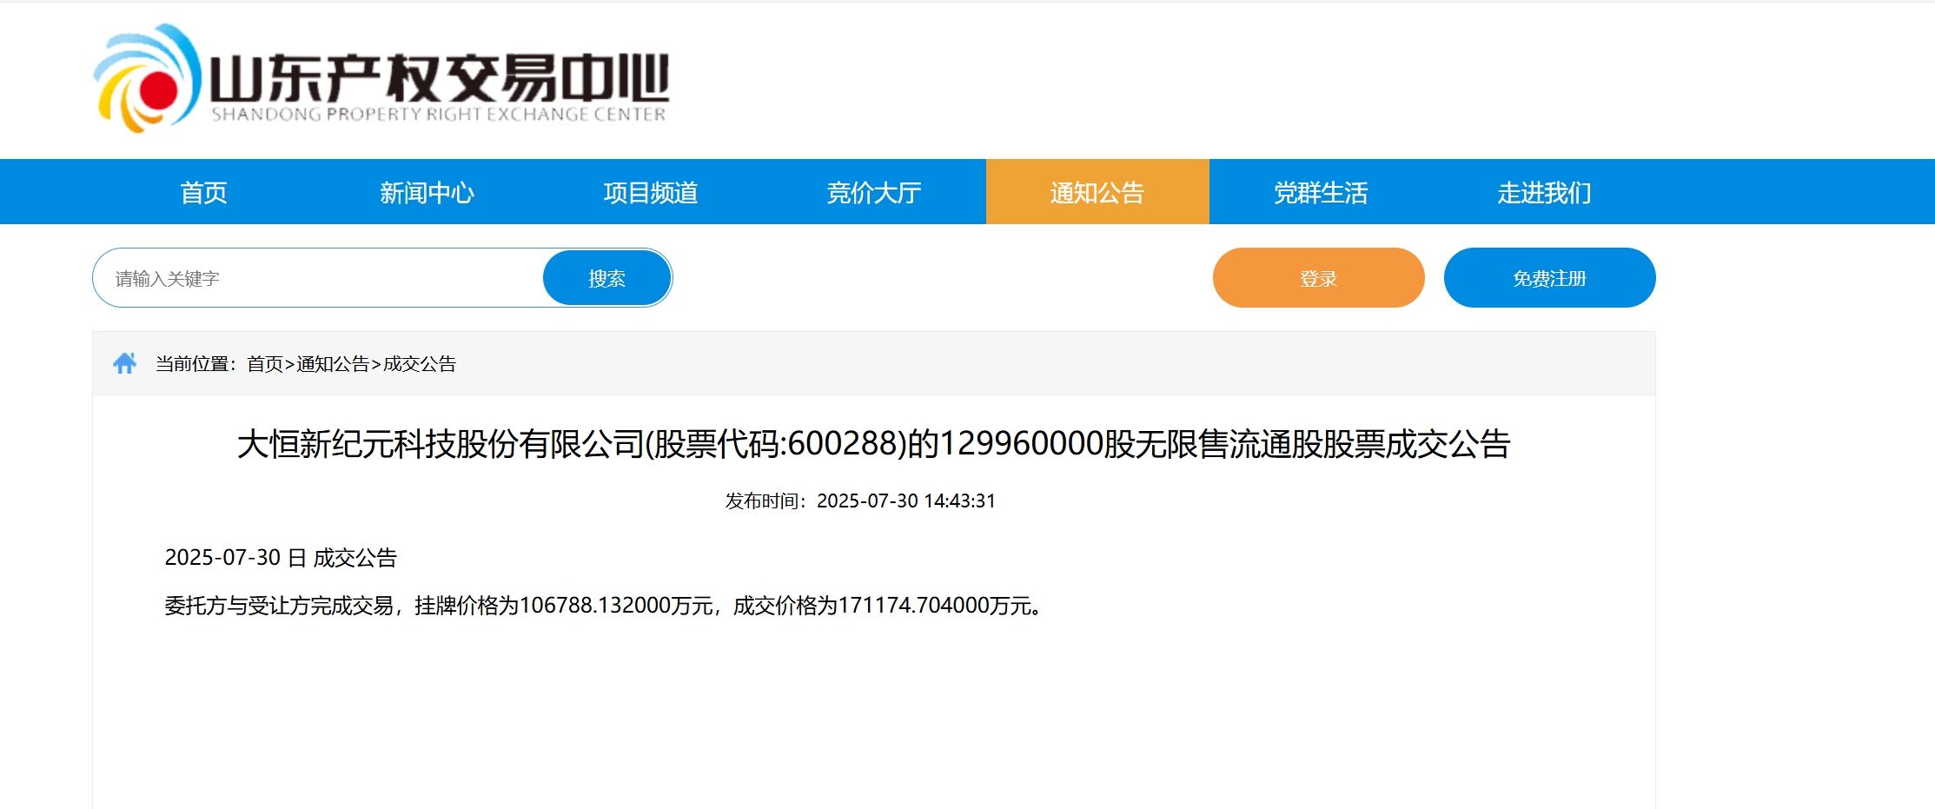This screenshot has height=809, width=1935.
Task: Open the 党群生活 navigation tab
Action: (x=1321, y=192)
